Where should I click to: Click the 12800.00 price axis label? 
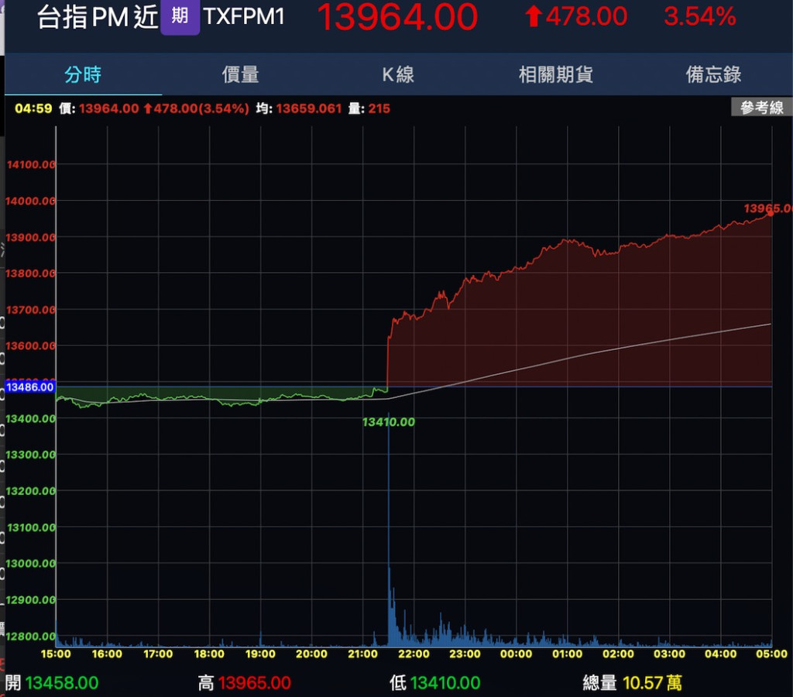click(x=31, y=637)
